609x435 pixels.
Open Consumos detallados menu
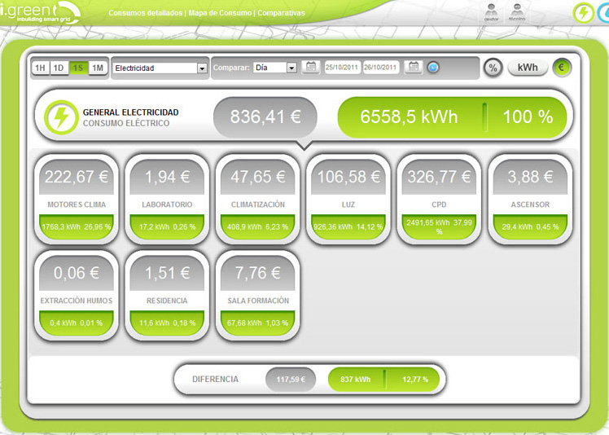(x=145, y=14)
